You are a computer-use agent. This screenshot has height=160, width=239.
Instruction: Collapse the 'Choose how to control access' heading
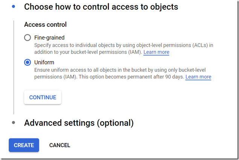(101, 7)
